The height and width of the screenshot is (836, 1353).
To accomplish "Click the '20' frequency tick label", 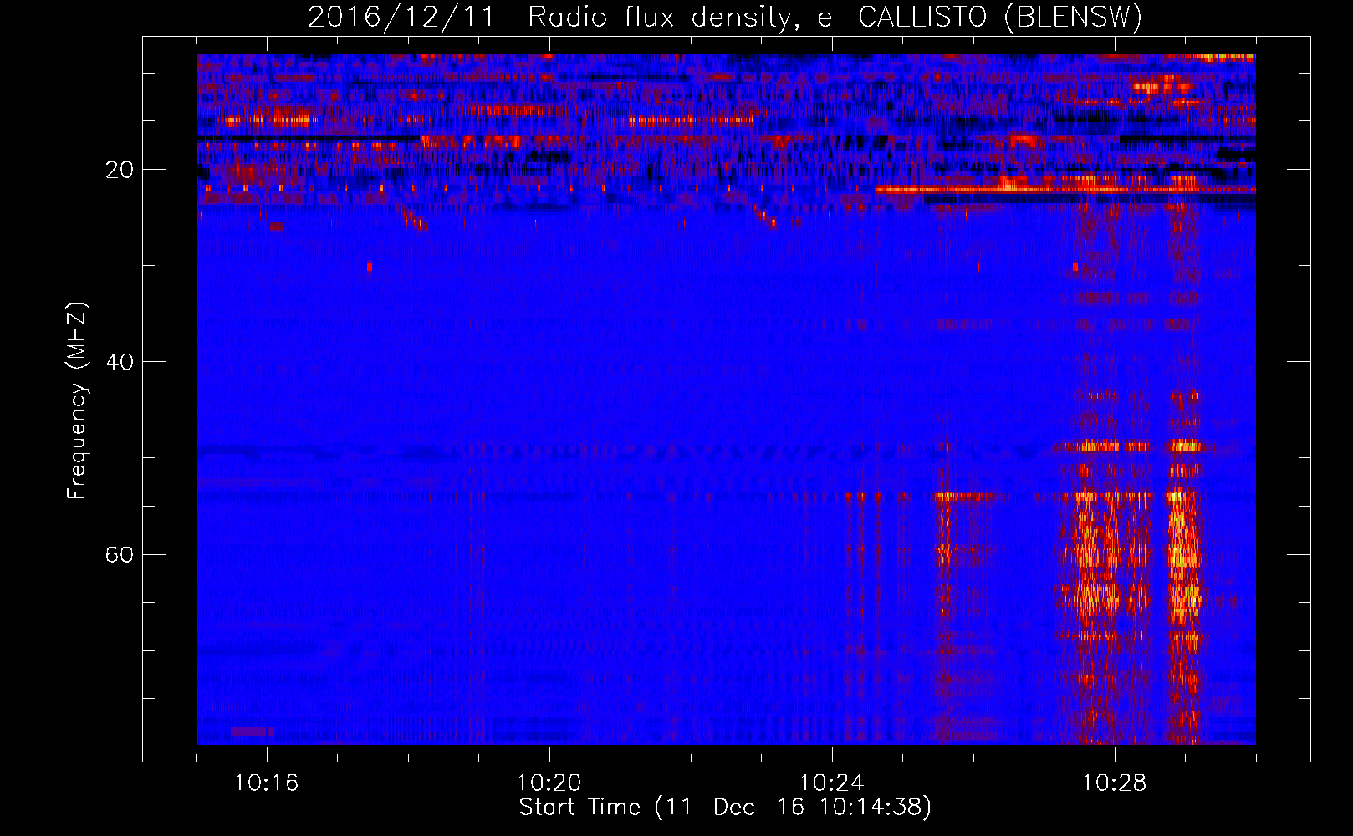I will (120, 170).
